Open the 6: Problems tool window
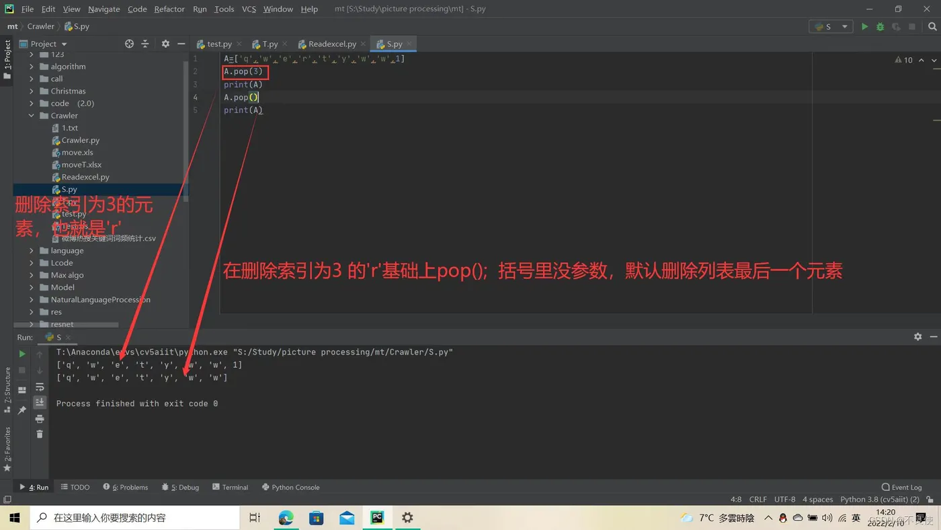Viewport: 941px width, 530px height. coord(126,487)
